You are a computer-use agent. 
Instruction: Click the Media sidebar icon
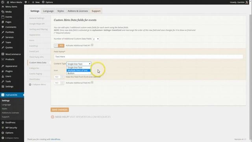[3, 12]
